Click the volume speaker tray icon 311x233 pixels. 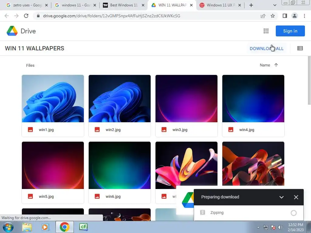click(x=280, y=227)
